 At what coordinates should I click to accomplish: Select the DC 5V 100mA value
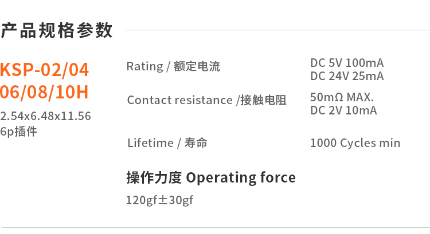coord(347,62)
